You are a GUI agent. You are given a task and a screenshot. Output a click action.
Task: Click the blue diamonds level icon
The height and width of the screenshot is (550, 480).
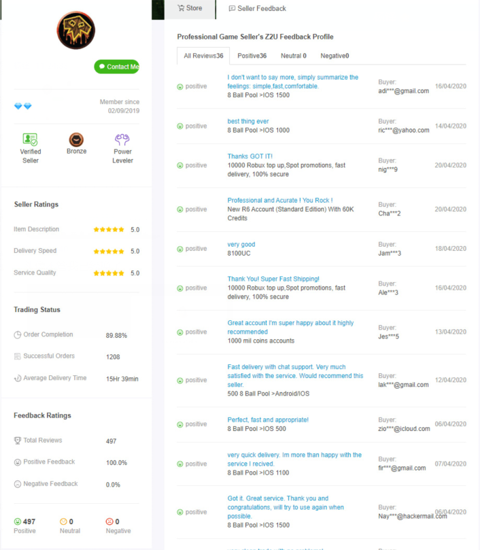[x=23, y=106]
